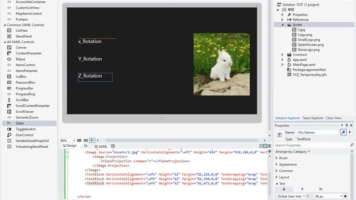Expand the Brush property category

276,158
